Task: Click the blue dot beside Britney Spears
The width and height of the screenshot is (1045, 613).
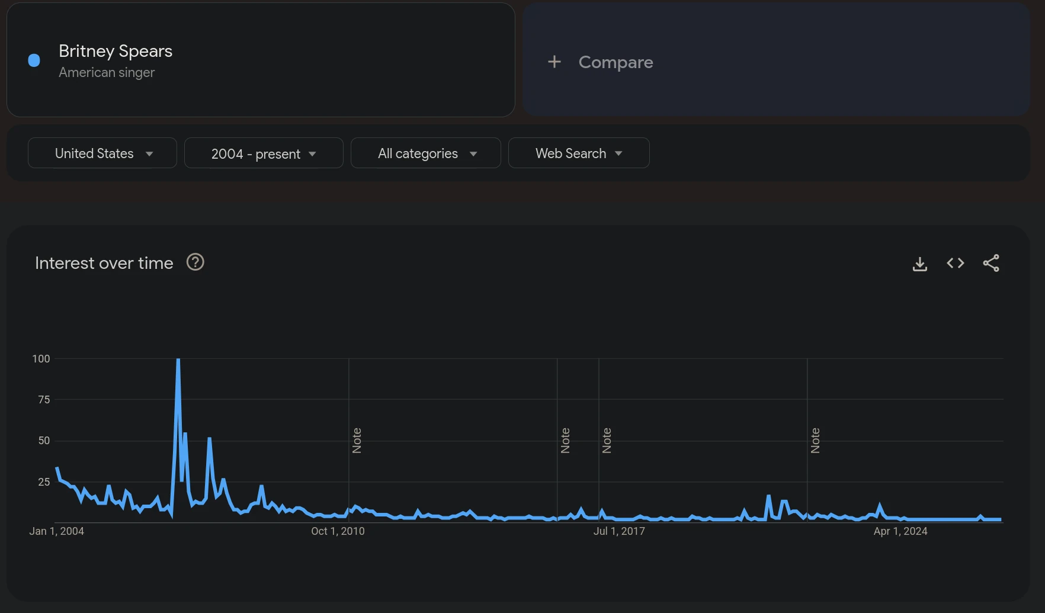Action: click(34, 60)
